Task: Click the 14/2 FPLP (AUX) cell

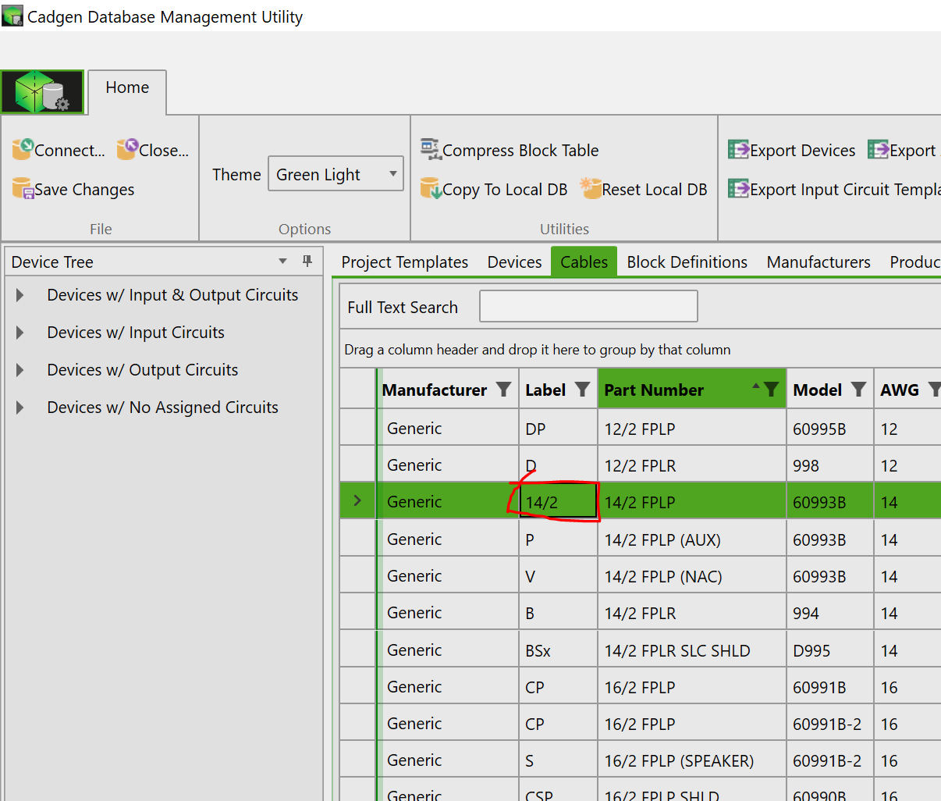Action: click(x=691, y=539)
